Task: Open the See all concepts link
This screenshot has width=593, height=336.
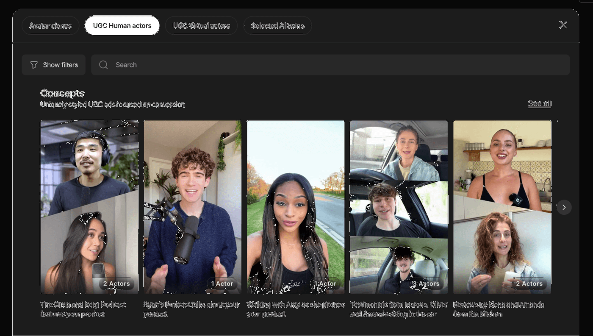Action: [x=539, y=104]
